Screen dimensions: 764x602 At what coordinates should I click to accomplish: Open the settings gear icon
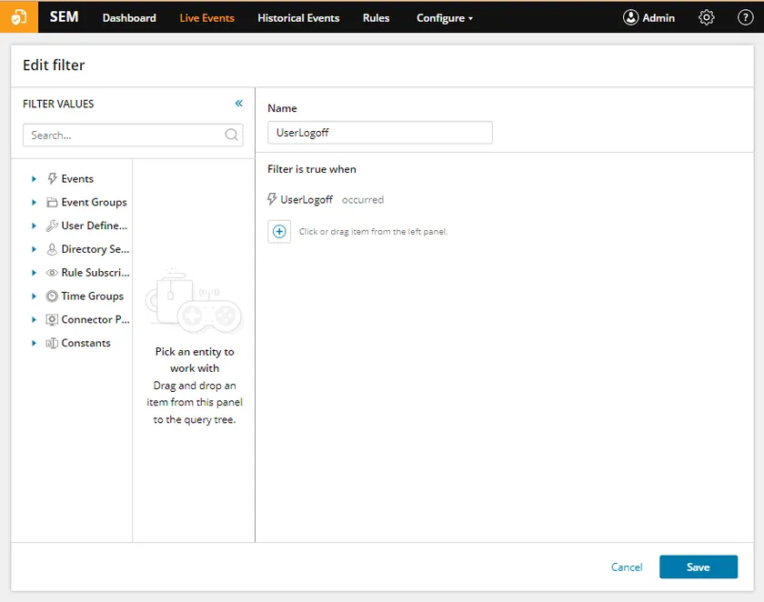pos(707,17)
